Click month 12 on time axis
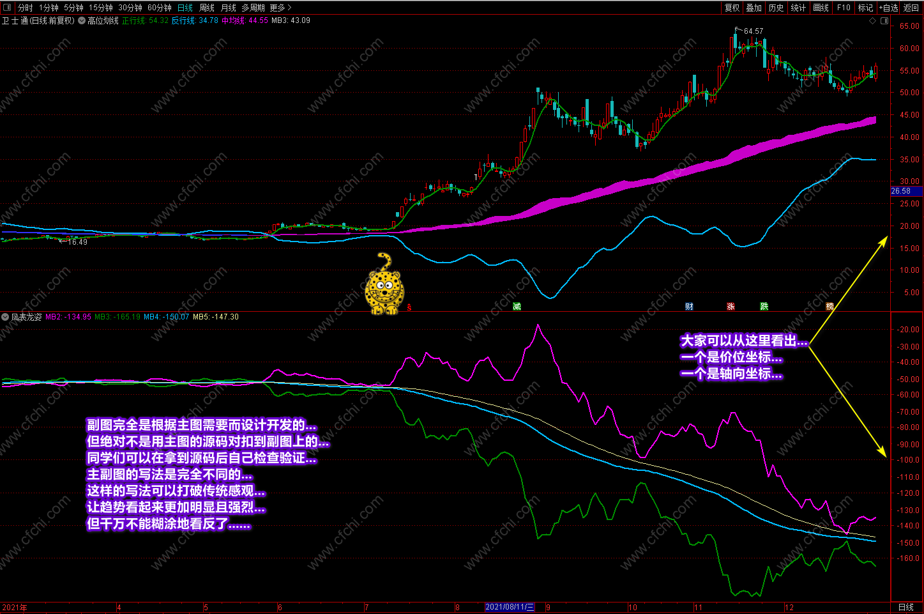The height and width of the screenshot is (614, 924). pyautogui.click(x=789, y=608)
